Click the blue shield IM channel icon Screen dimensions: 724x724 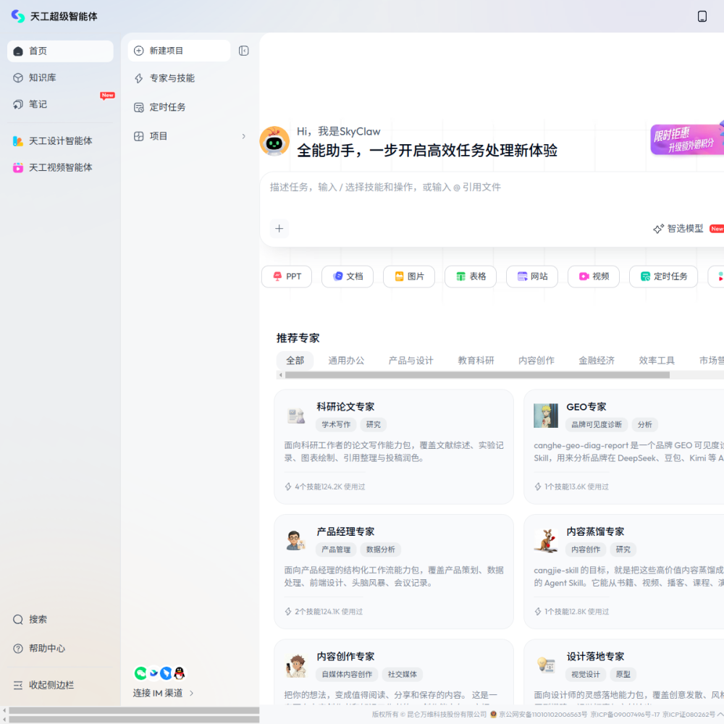pos(167,673)
